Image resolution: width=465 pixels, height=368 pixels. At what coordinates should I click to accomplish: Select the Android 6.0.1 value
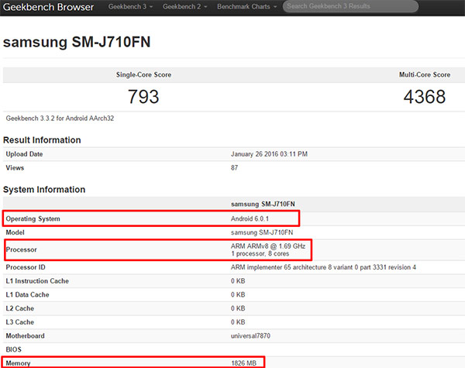pos(250,218)
